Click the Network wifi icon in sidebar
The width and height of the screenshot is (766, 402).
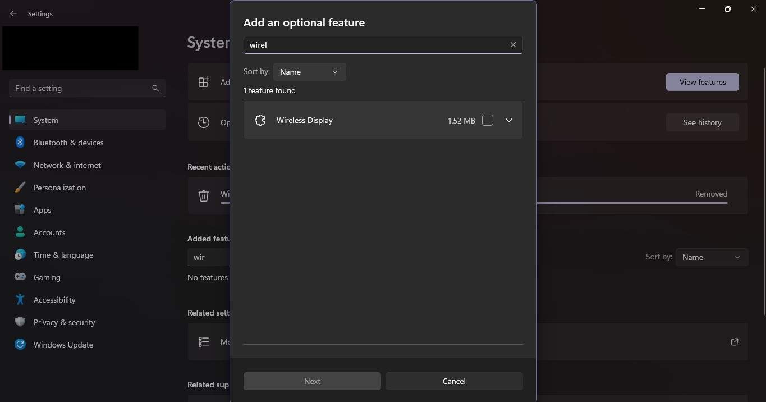tap(20, 165)
